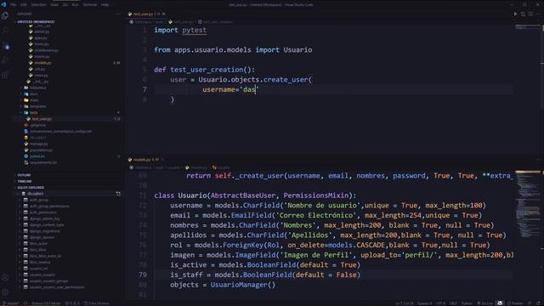Expand the django_session table columns
Image resolution: width=544 pixels, height=306 pixels.
[x=20, y=237]
